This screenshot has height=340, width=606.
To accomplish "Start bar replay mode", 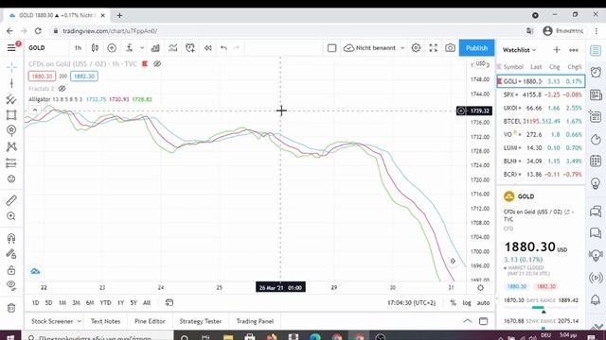I will pyautogui.click(x=208, y=48).
